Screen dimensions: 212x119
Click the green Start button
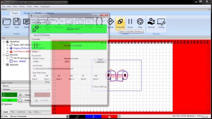coord(9,95)
